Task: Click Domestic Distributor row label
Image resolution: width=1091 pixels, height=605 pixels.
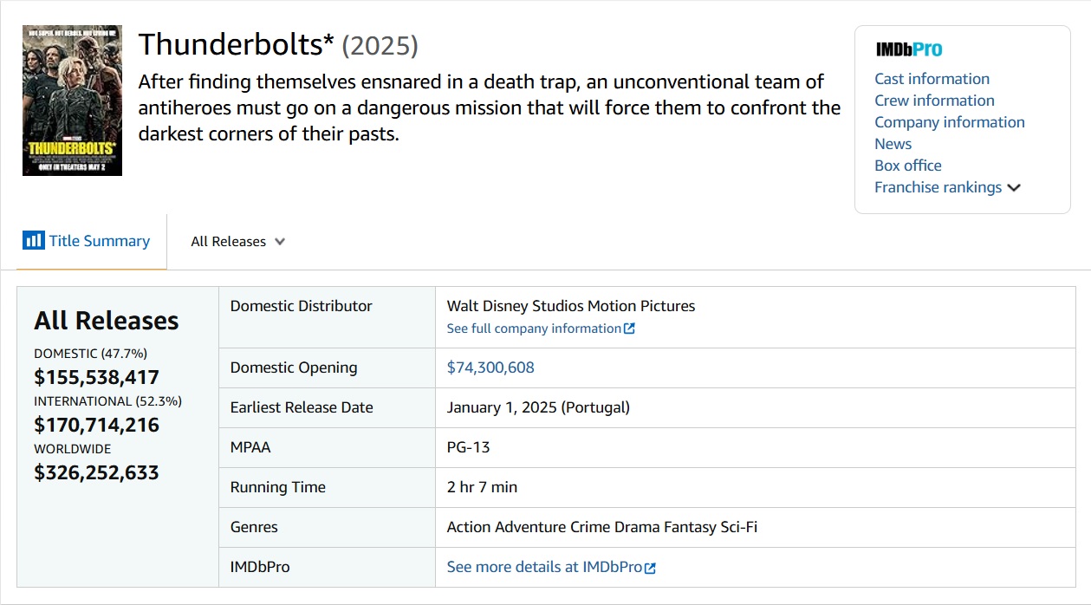Action: click(x=301, y=306)
